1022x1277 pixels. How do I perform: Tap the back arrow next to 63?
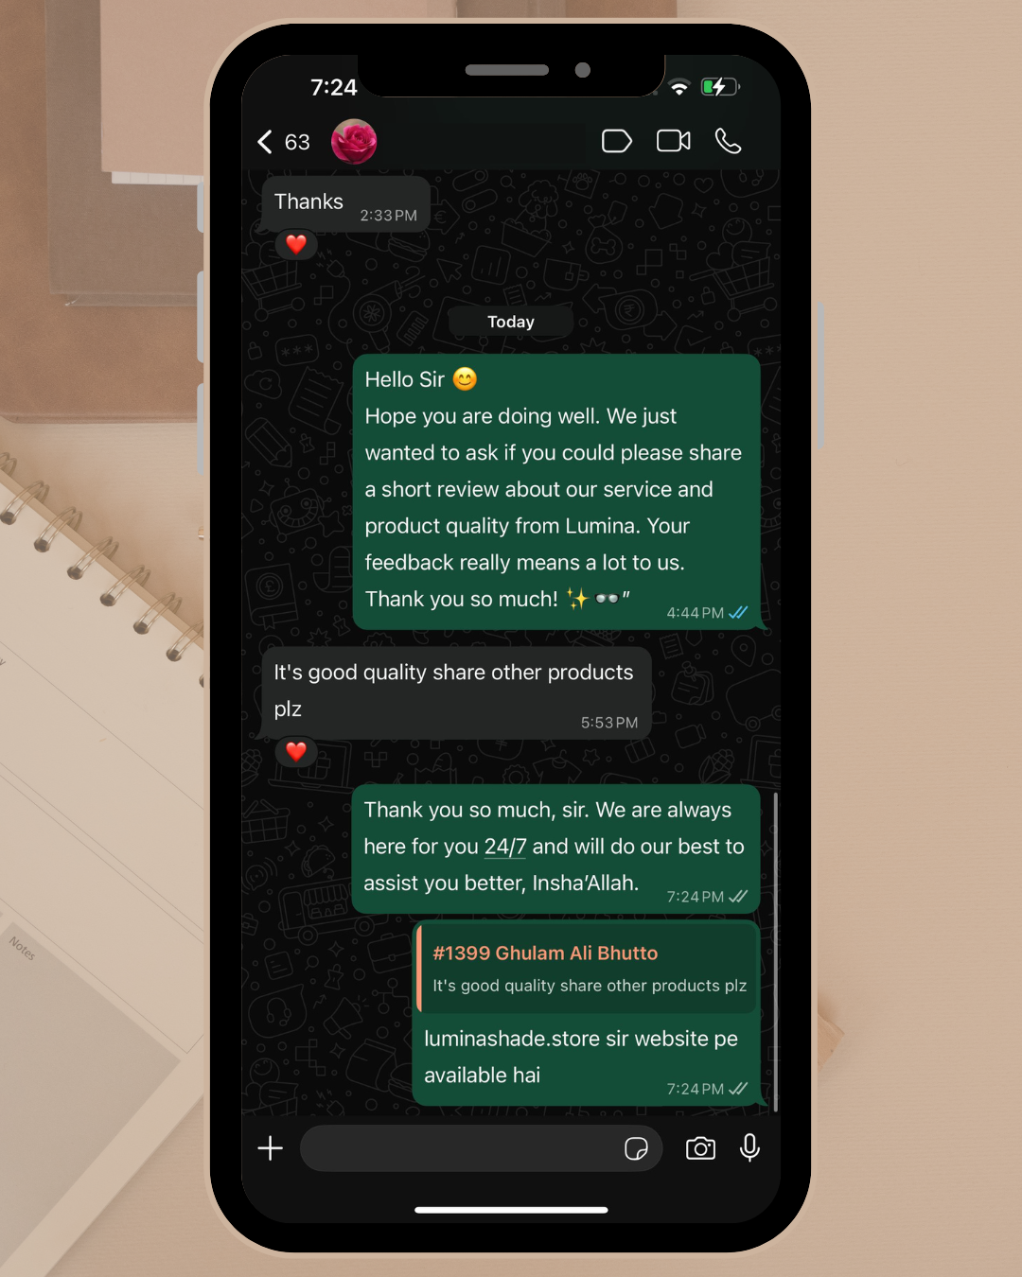point(265,142)
